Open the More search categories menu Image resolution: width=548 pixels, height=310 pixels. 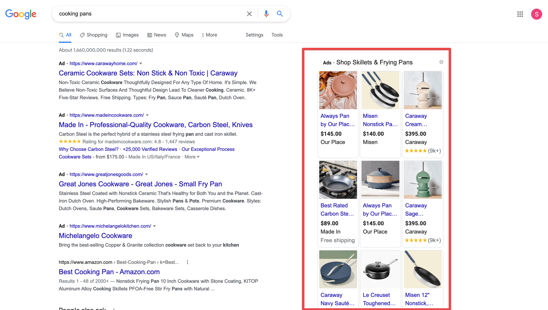click(x=209, y=35)
